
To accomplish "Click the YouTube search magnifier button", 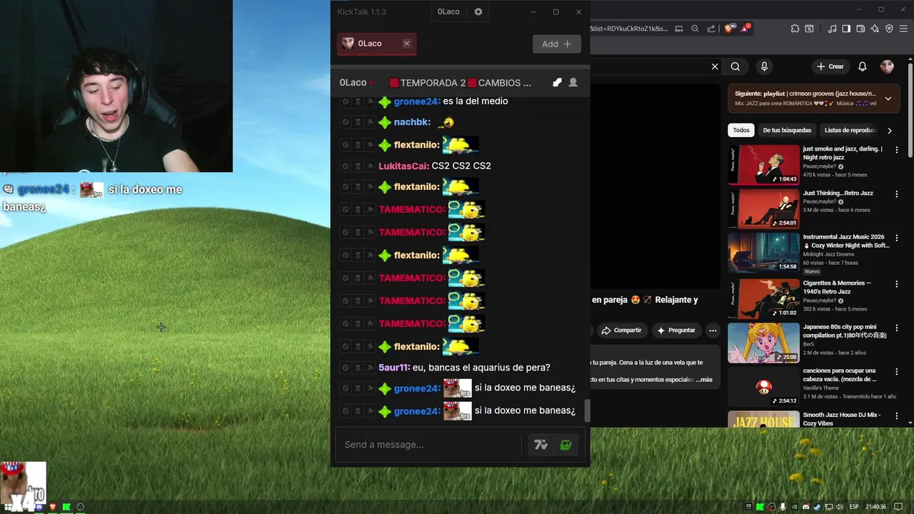I will tap(735, 66).
